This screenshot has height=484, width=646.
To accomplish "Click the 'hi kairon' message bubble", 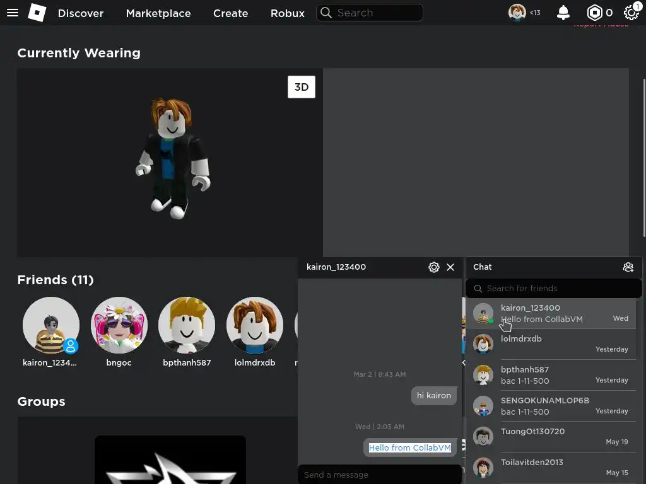I will [434, 396].
